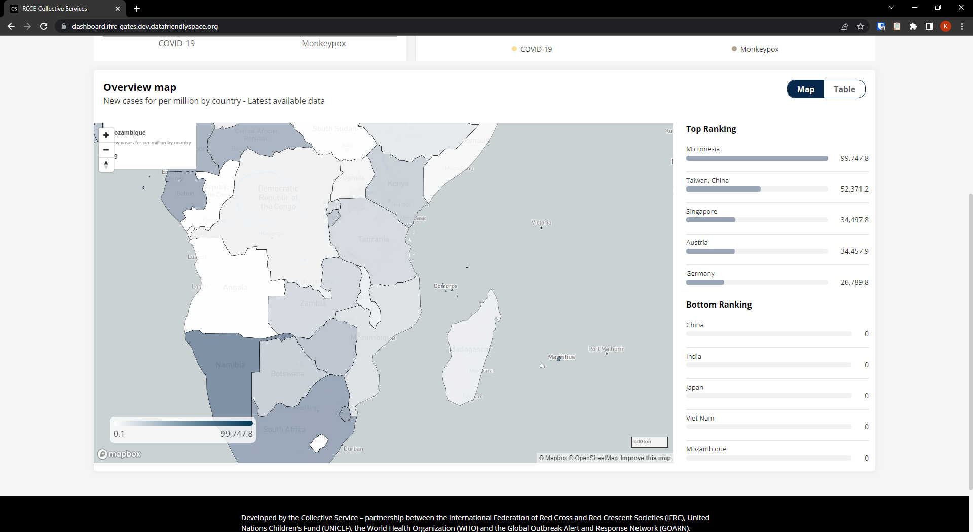Open the tab search chevron dropdown
973x532 pixels.
[x=891, y=7]
